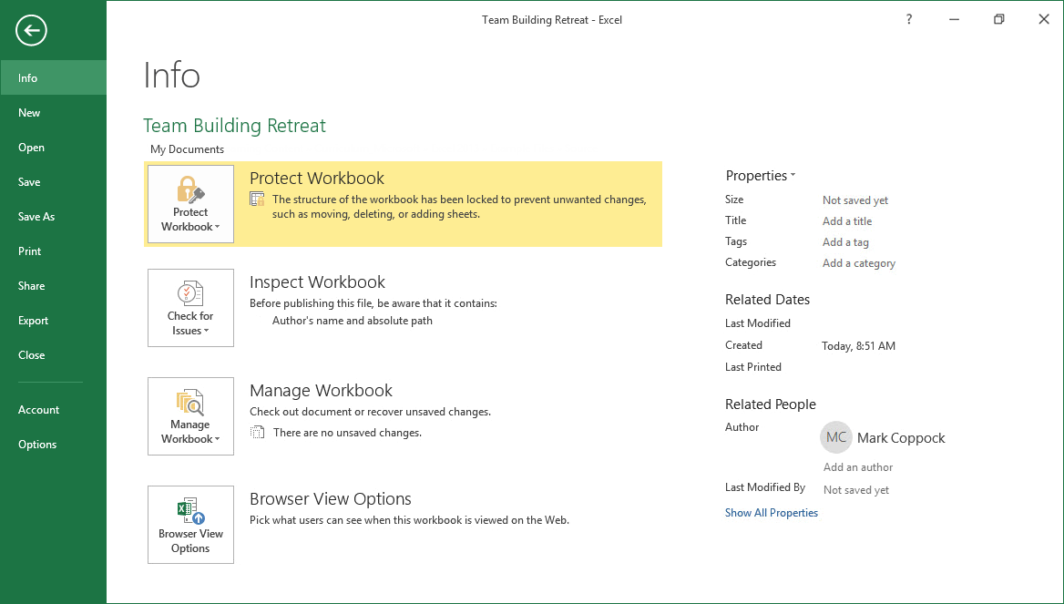Screen dimensions: 1064x604
Task: Click the Add a tag field
Action: pos(845,242)
